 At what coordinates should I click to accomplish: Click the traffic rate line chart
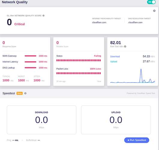[133, 76]
